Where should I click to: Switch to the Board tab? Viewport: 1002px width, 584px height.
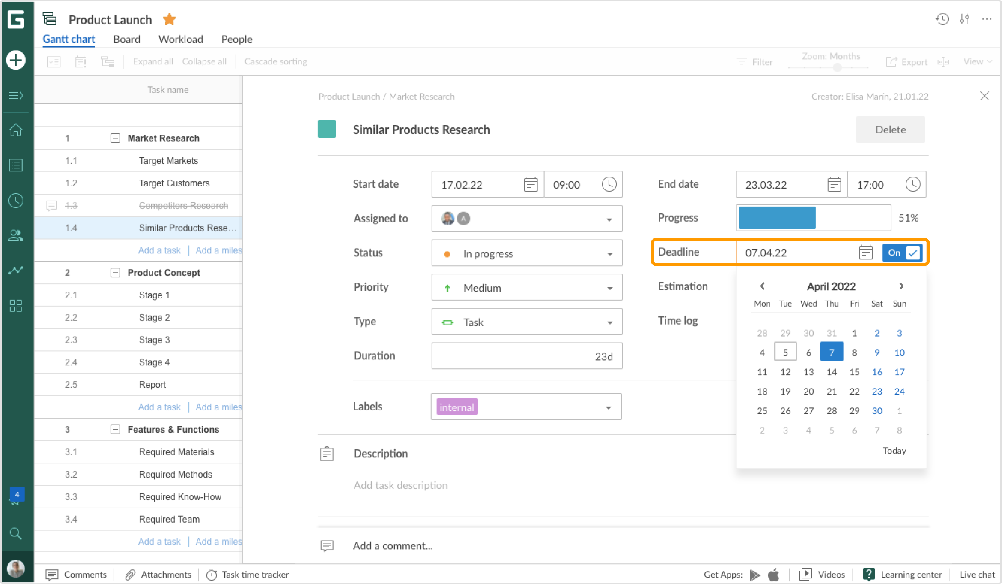click(x=126, y=39)
